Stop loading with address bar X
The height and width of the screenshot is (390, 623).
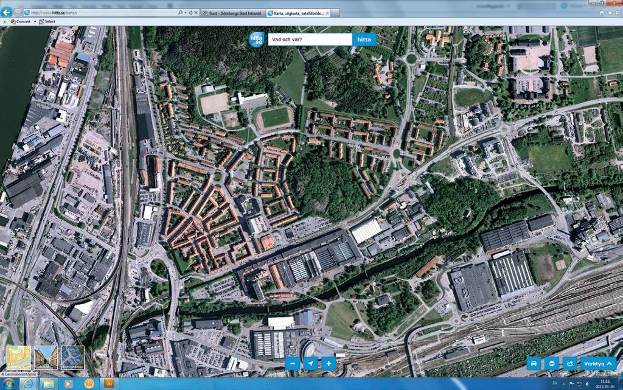tap(196, 13)
